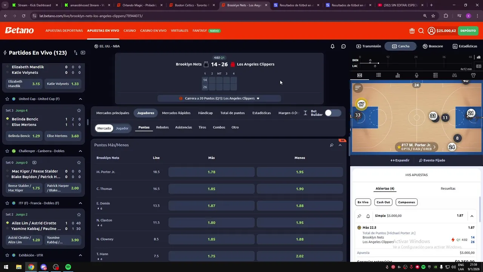Open Spotify from the Windows taskbar

tap(68, 267)
